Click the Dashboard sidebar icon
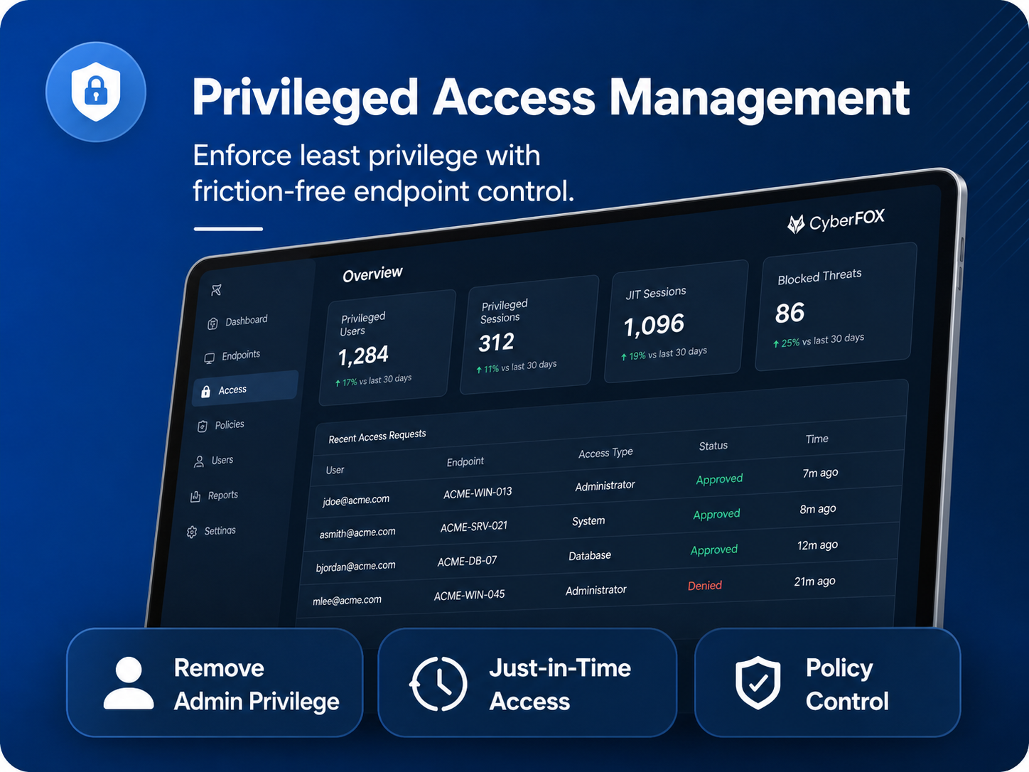The image size is (1029, 772). (x=212, y=324)
